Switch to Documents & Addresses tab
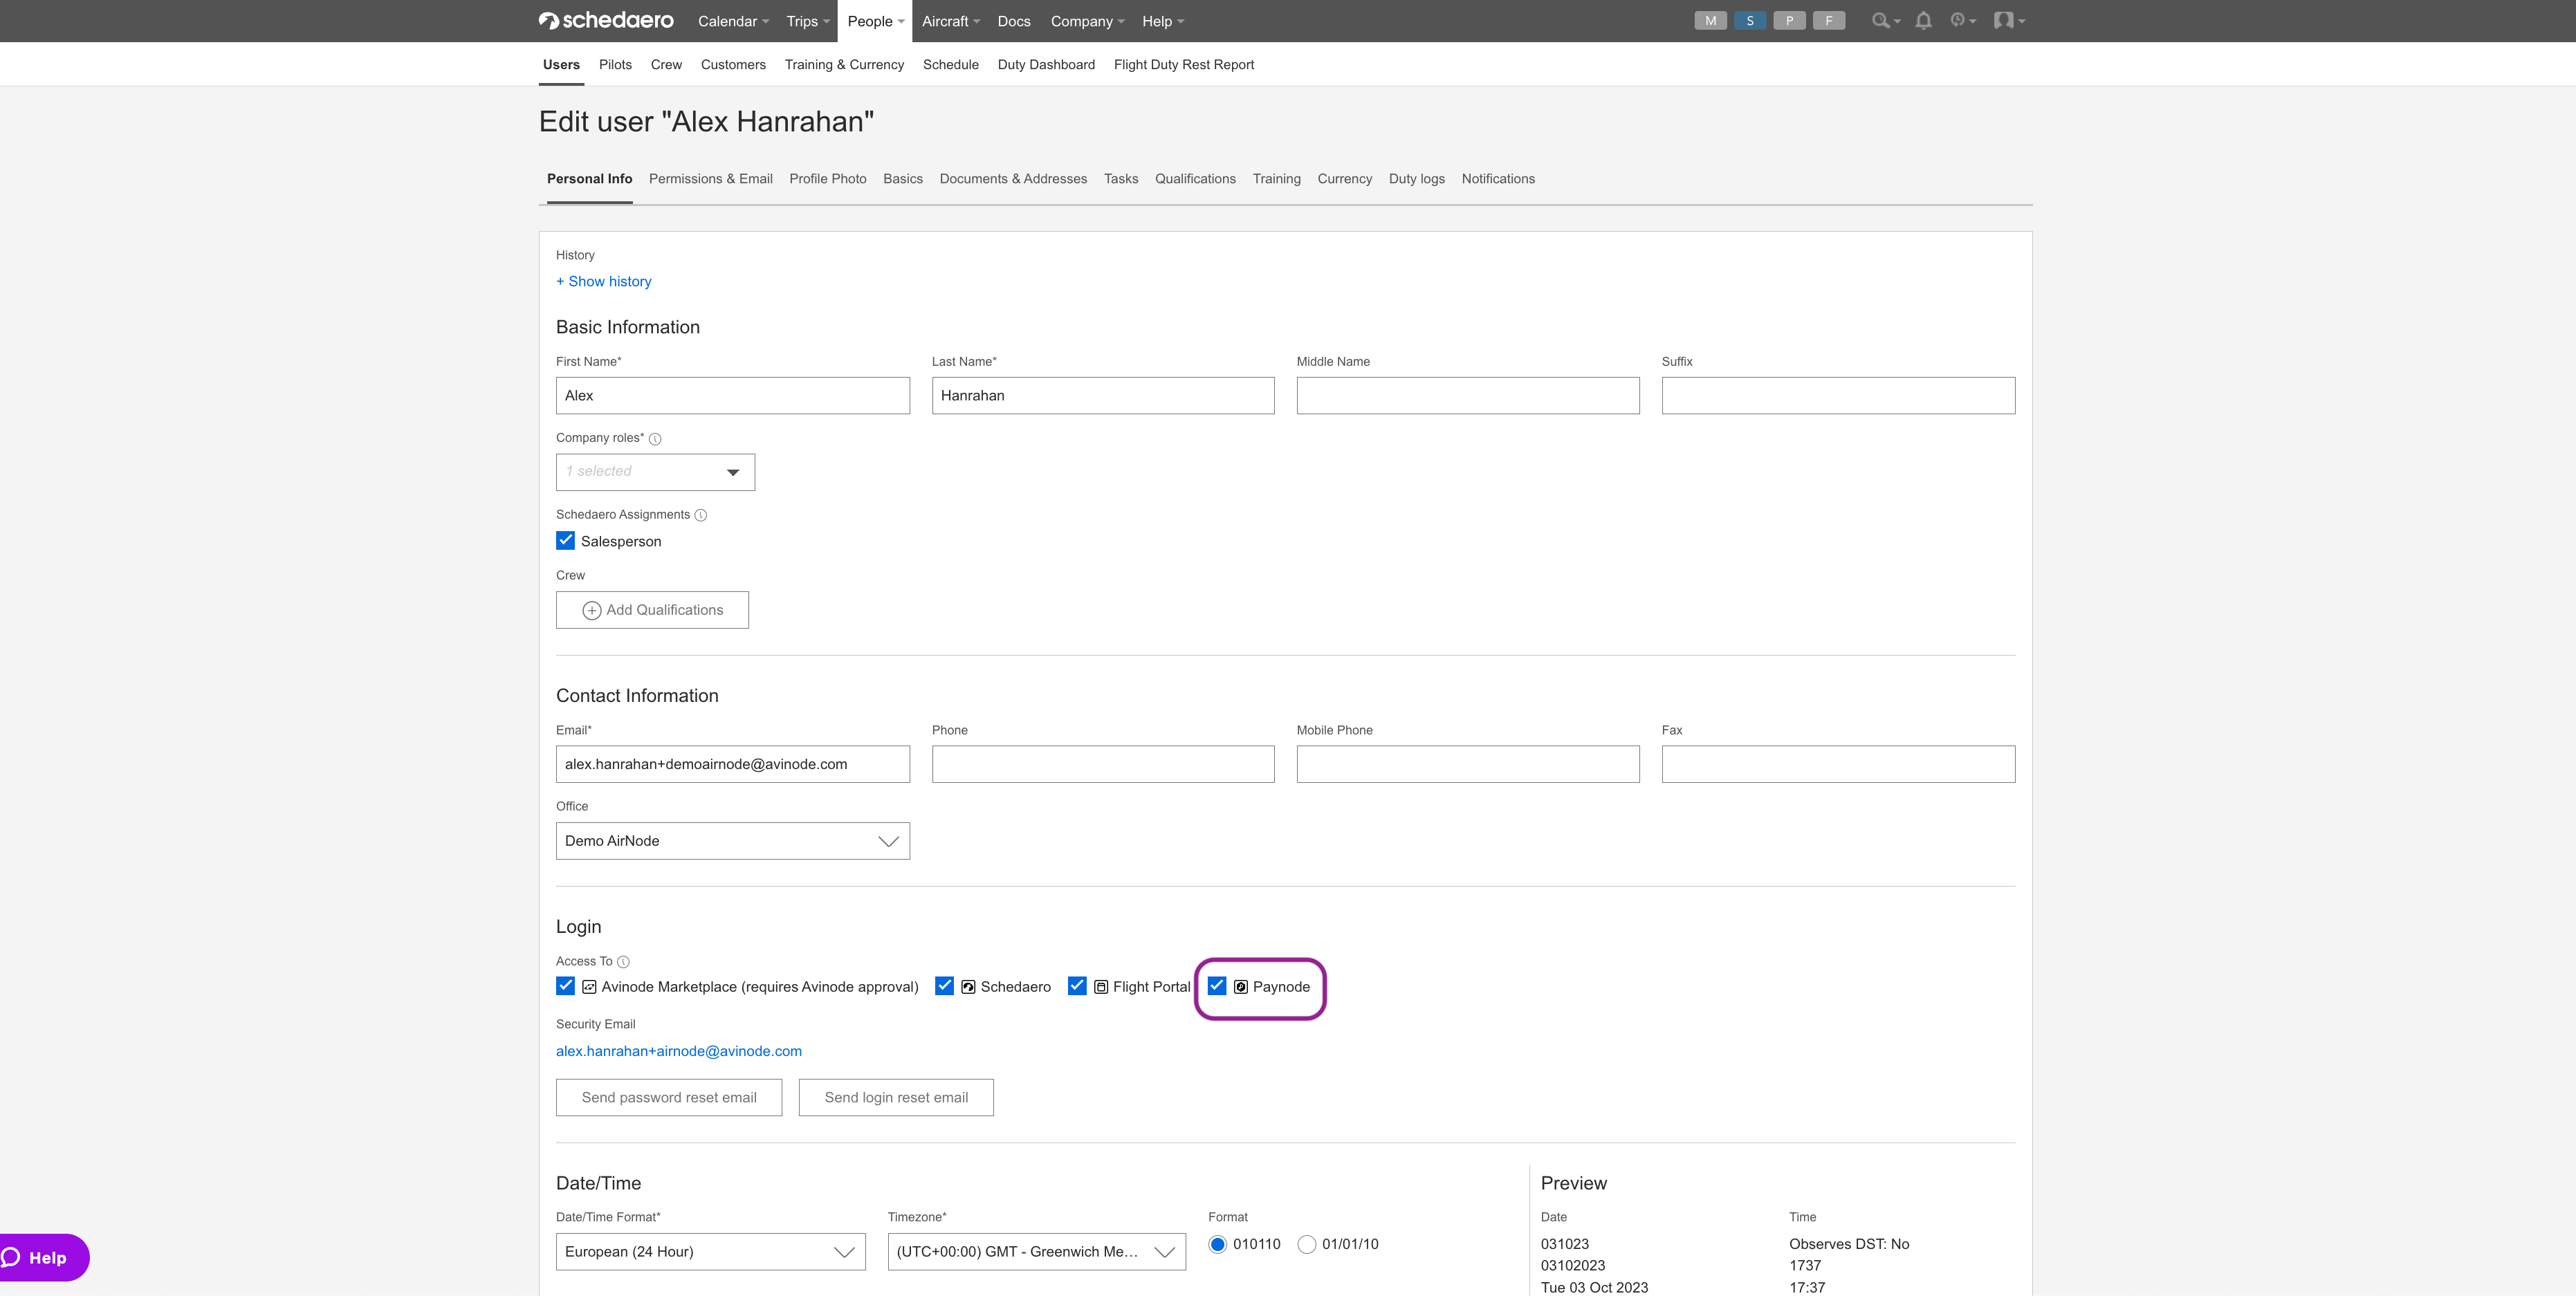The image size is (2576, 1296). tap(1013, 179)
